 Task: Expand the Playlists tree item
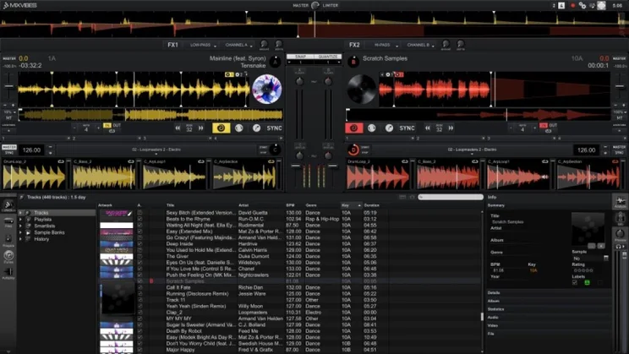coord(22,220)
